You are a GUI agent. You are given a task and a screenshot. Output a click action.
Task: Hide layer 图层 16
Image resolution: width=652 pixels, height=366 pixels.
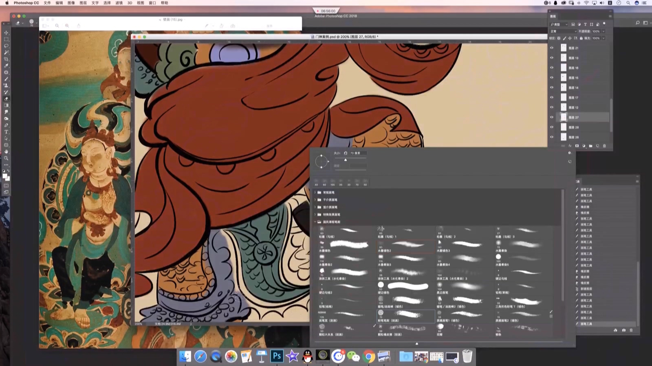click(552, 68)
